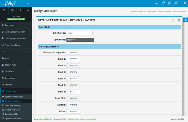The width and height of the screenshot is (188, 122).
Task: Open the Schriftgröße dropdown
Action: (80, 33)
